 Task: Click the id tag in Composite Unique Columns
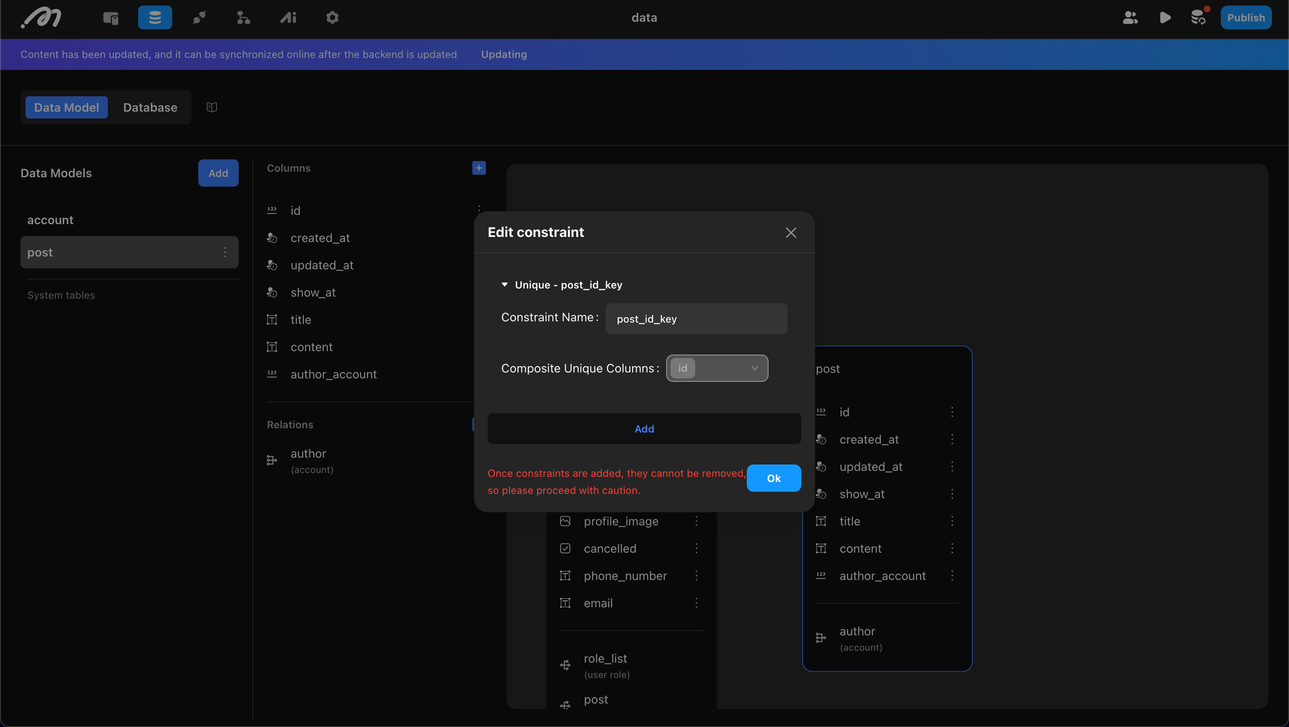point(682,368)
